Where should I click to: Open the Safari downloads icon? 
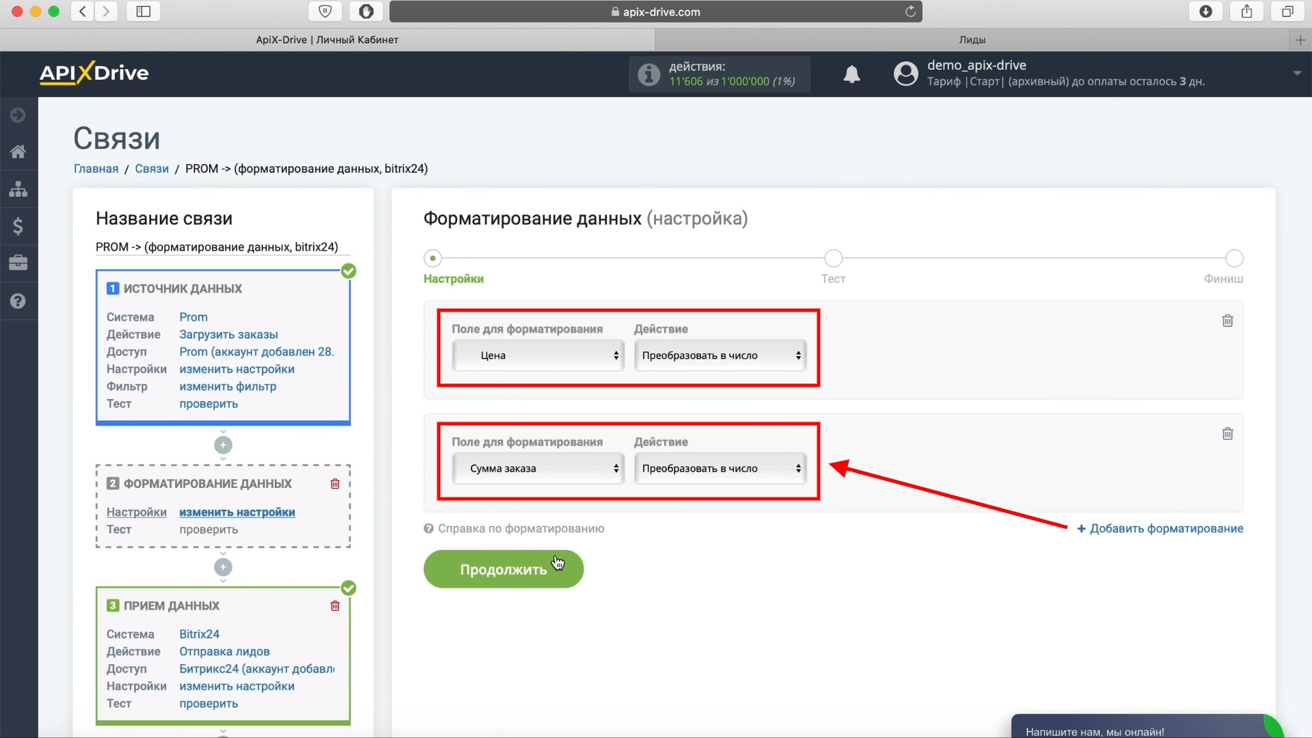(x=1206, y=11)
